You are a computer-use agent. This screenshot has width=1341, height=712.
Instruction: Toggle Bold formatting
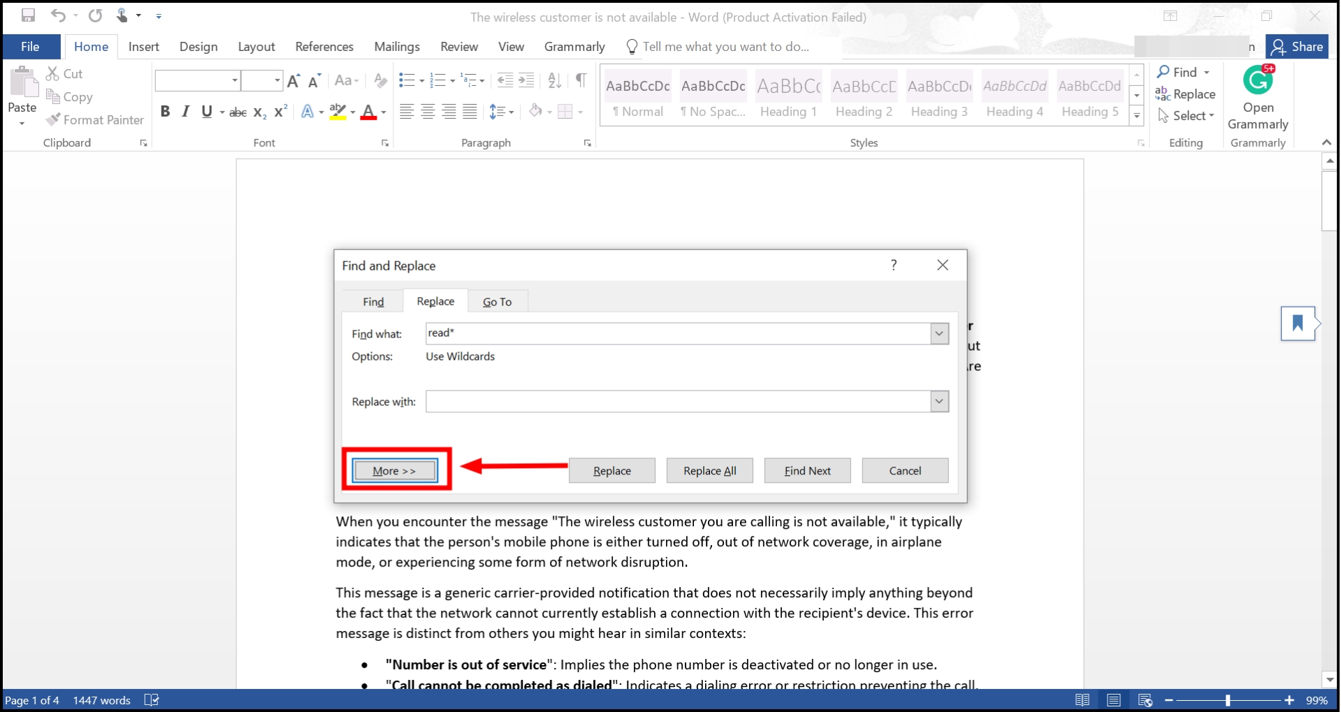(165, 112)
